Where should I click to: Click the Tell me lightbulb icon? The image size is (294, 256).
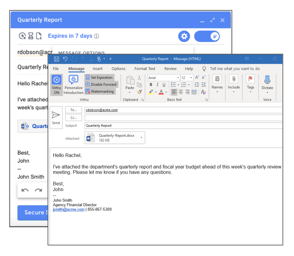[x=204, y=69]
